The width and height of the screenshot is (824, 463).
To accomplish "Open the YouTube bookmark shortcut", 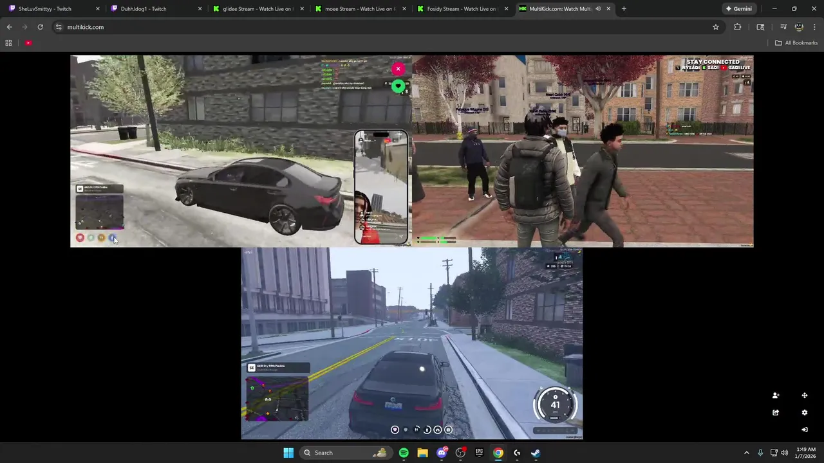I will tap(28, 43).
